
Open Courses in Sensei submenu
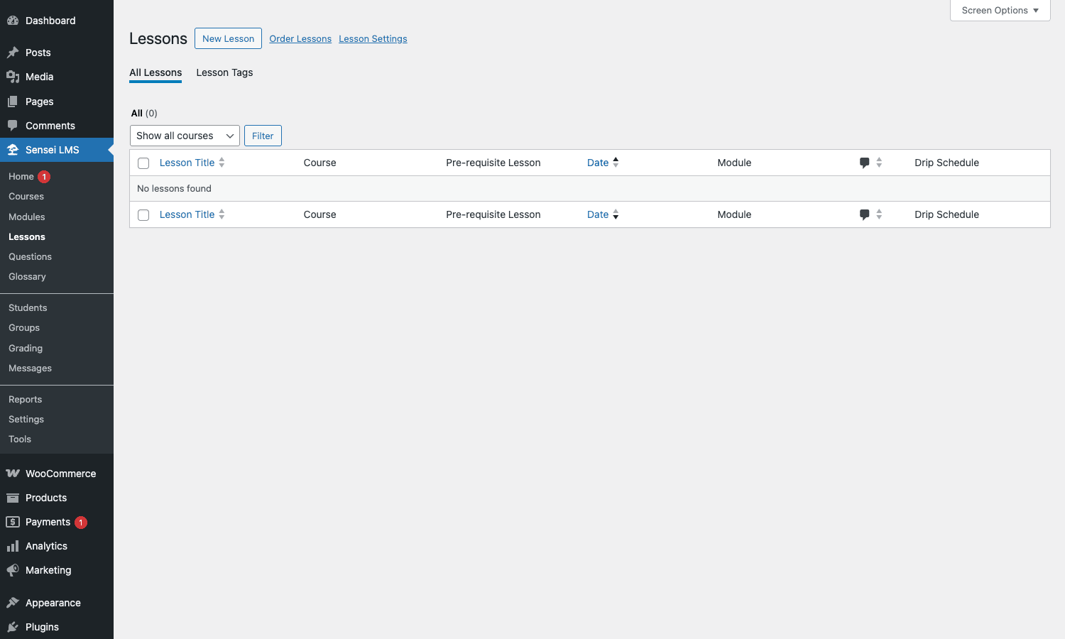tap(26, 197)
